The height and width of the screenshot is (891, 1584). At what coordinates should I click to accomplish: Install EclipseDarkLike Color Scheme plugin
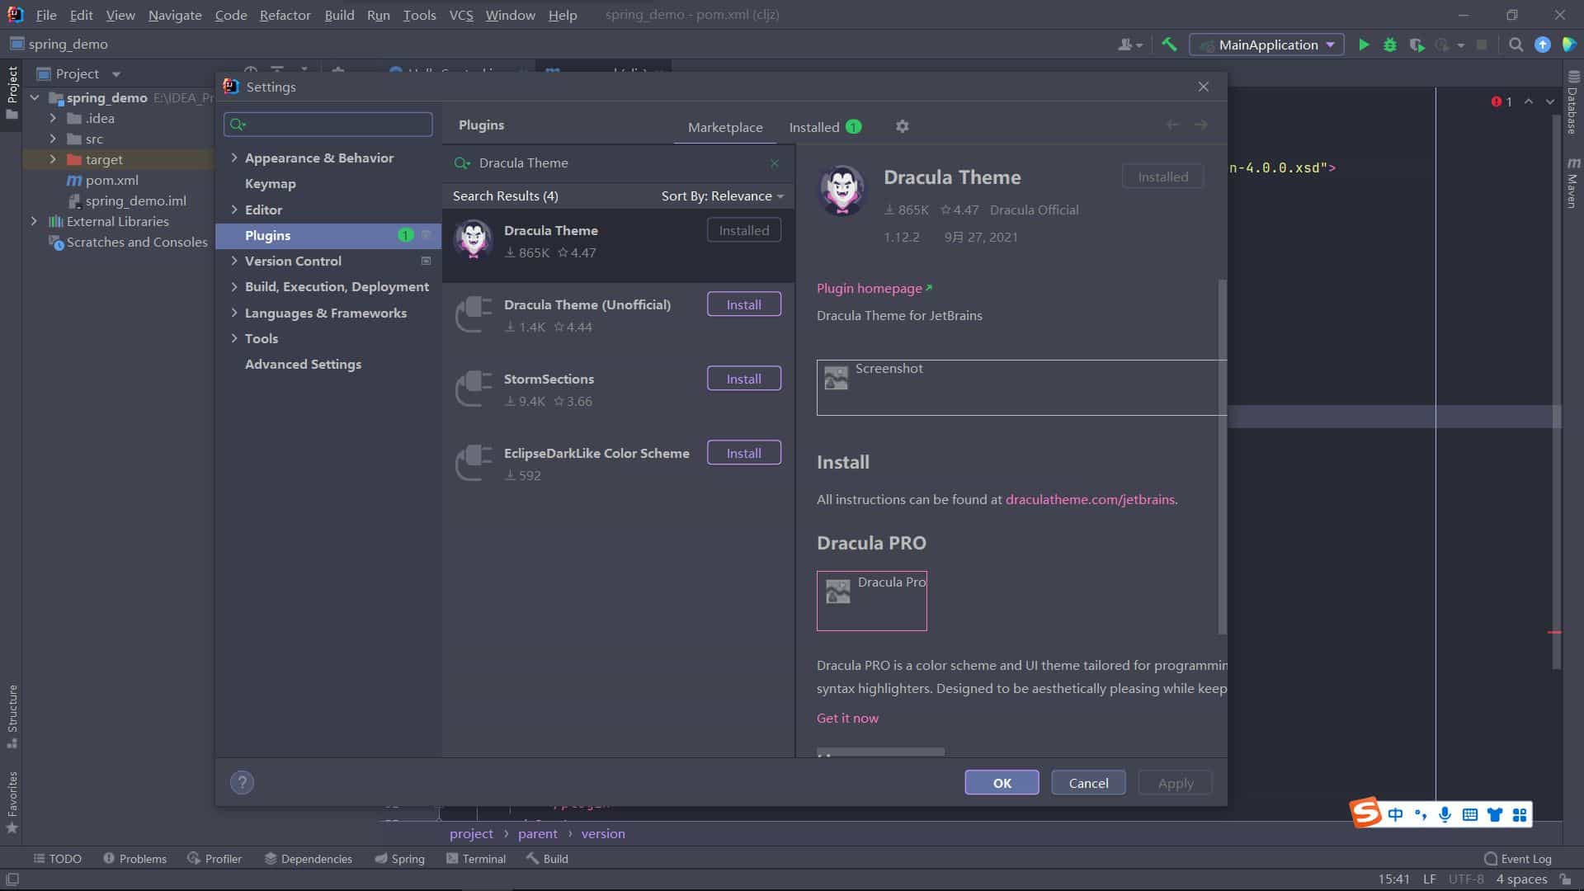pos(743,453)
